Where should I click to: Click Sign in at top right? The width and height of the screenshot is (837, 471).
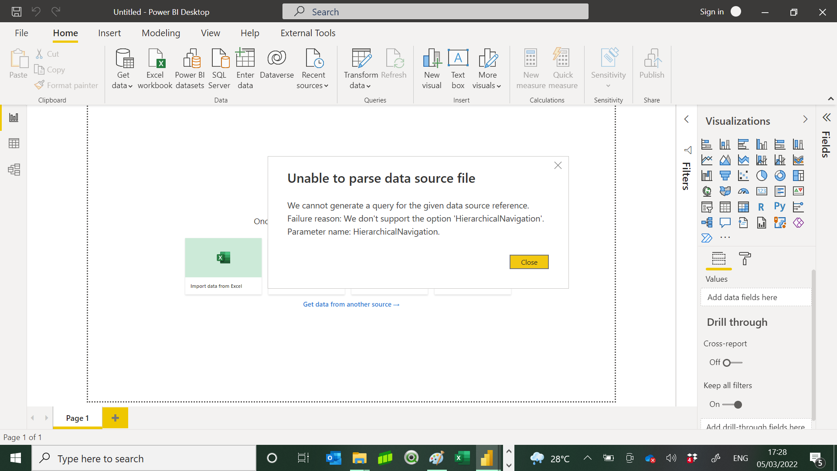pos(711,12)
